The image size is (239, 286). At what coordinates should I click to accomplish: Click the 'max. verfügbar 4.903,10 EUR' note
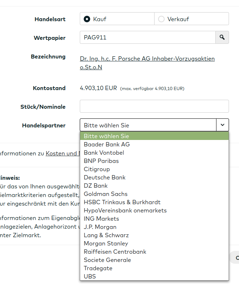coord(152,89)
